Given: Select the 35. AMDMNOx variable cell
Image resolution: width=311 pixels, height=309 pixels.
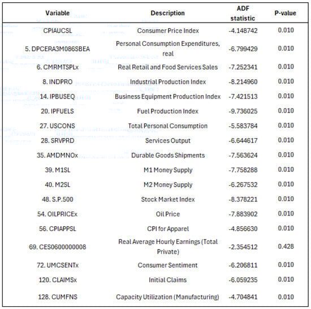Looking at the screenshot, I should (58, 155).
